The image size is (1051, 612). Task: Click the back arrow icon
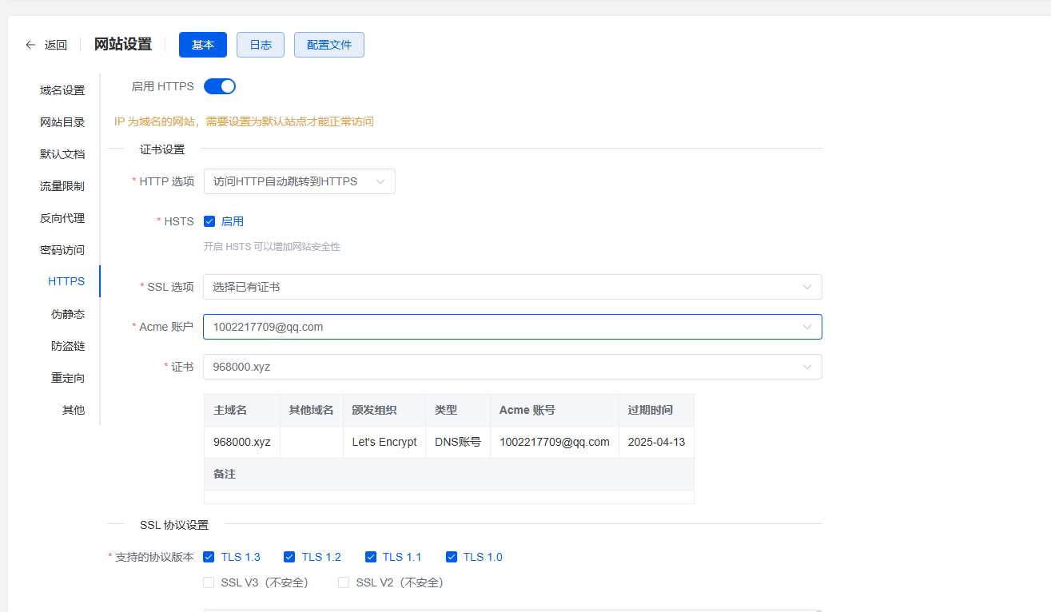[x=30, y=45]
